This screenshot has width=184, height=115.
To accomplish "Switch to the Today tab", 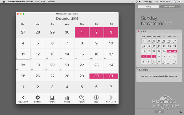I will coord(149,7).
